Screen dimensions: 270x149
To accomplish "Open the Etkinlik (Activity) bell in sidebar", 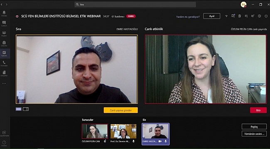I will tap(4, 13).
